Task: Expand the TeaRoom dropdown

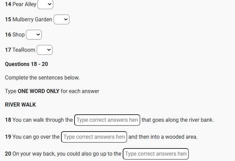Action: (x=45, y=50)
